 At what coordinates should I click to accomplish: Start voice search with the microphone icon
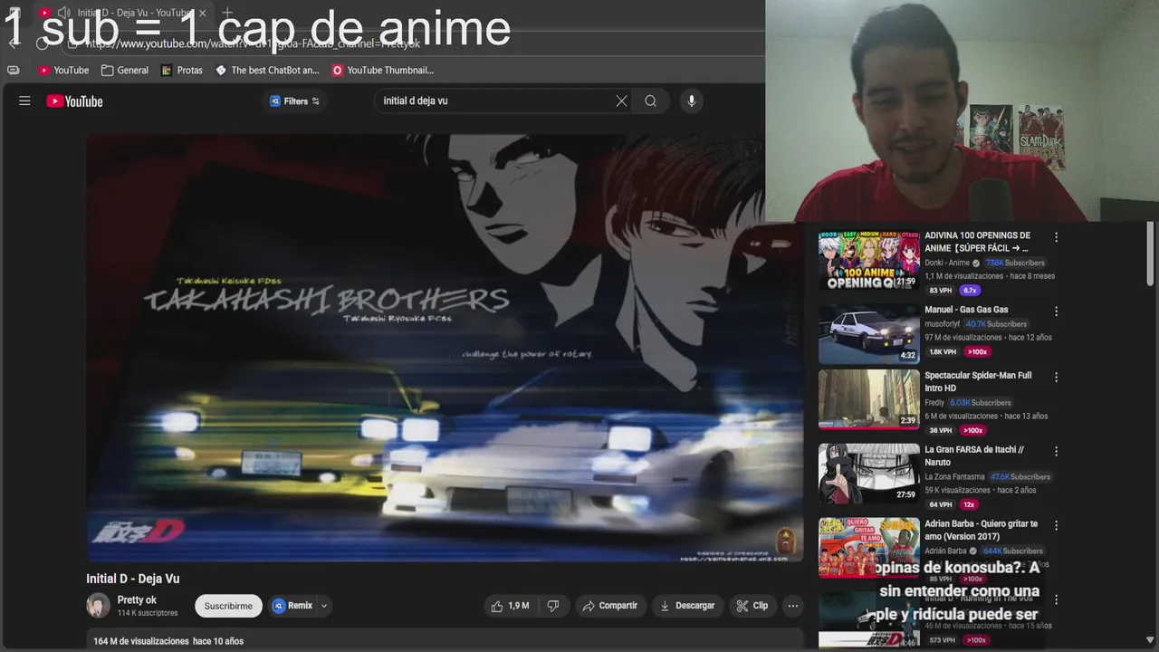coord(692,101)
